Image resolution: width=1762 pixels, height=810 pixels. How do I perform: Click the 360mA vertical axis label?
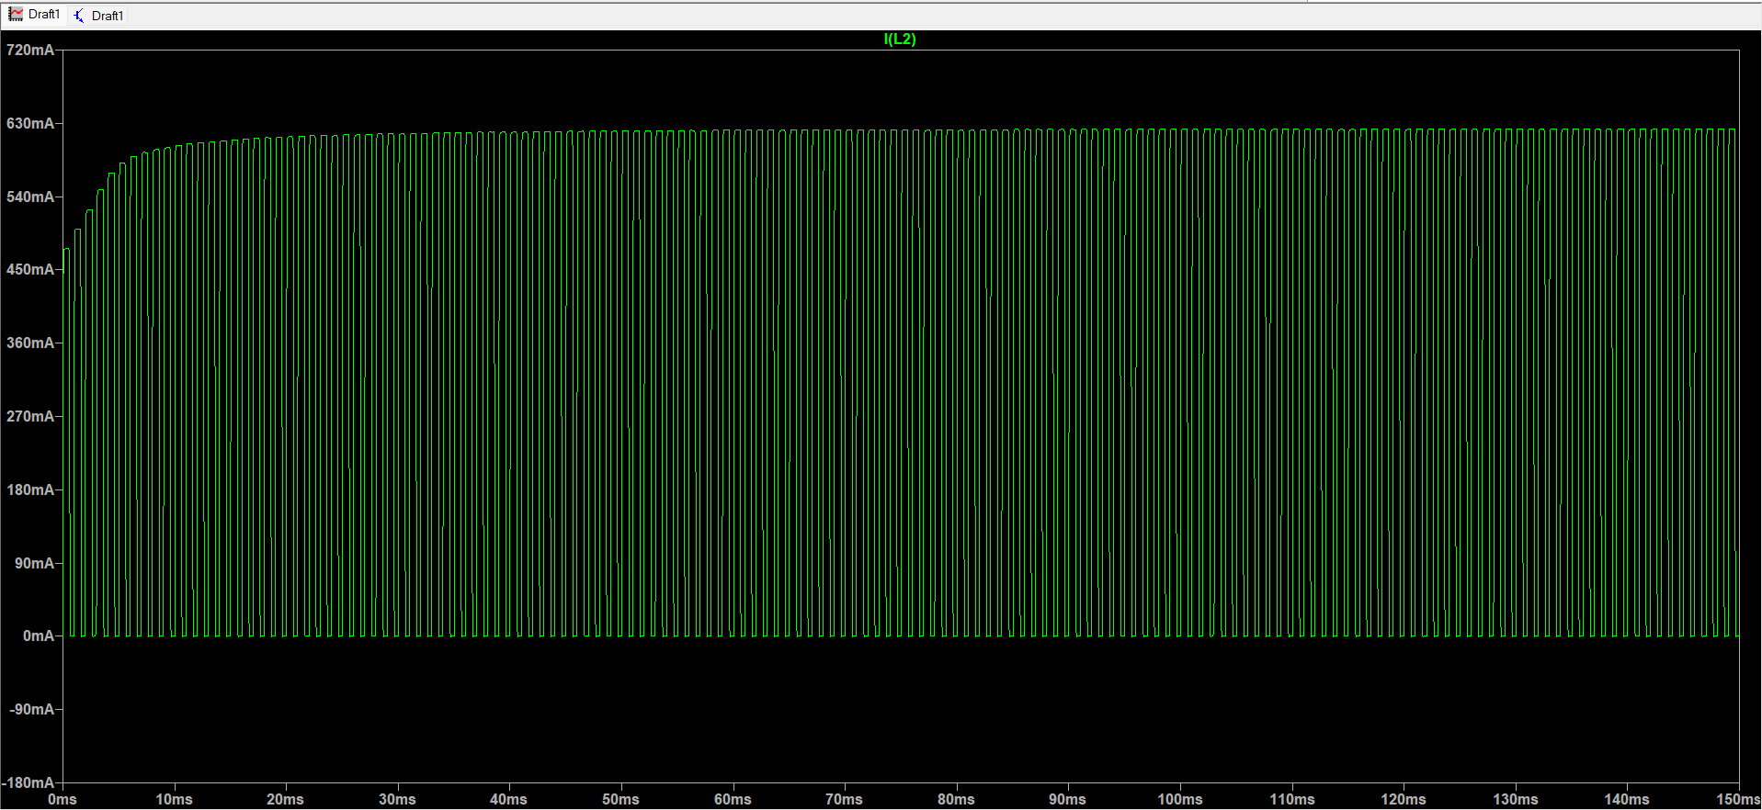30,343
